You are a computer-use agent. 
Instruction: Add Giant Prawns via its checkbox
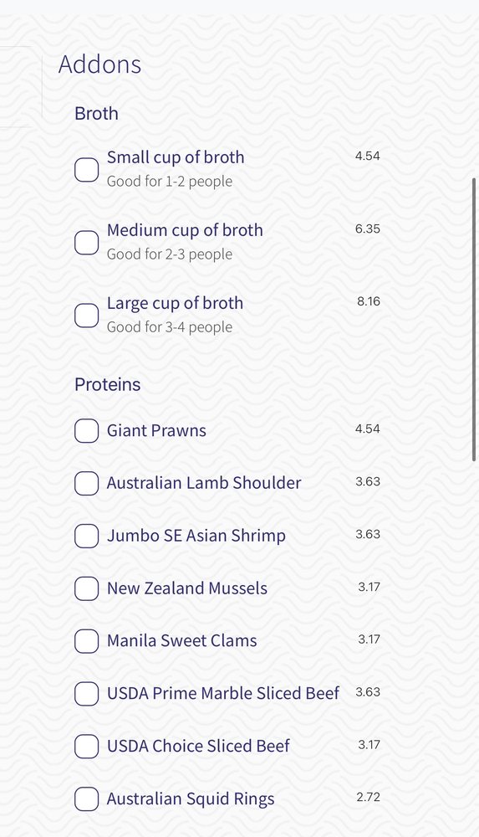86,431
